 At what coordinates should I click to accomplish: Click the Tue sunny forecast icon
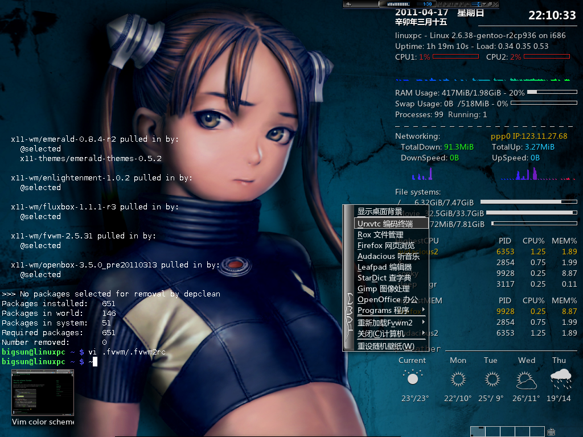pyautogui.click(x=492, y=380)
